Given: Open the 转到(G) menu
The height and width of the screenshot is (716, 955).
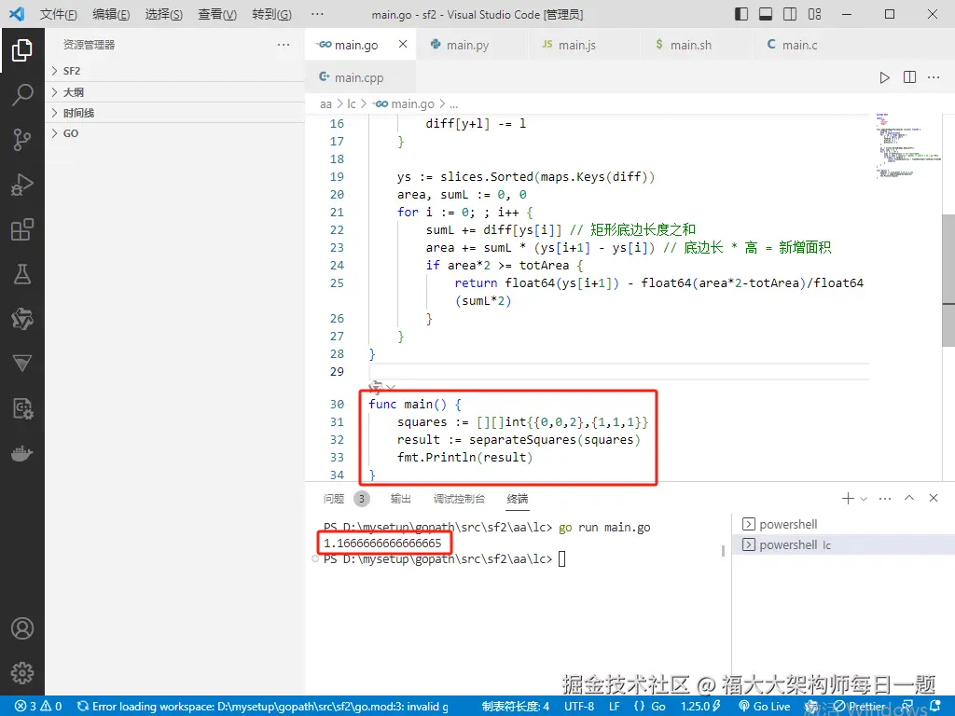Looking at the screenshot, I should [x=271, y=14].
